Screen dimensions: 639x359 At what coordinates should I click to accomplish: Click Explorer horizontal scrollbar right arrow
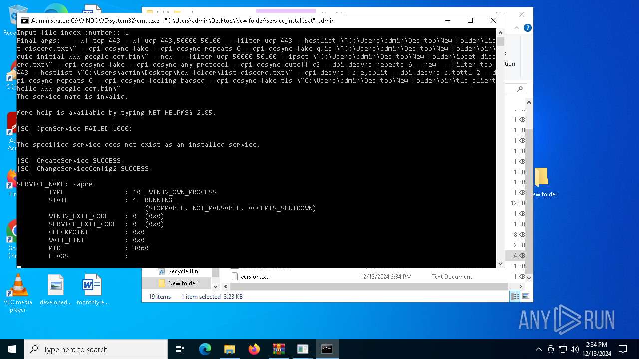click(521, 286)
